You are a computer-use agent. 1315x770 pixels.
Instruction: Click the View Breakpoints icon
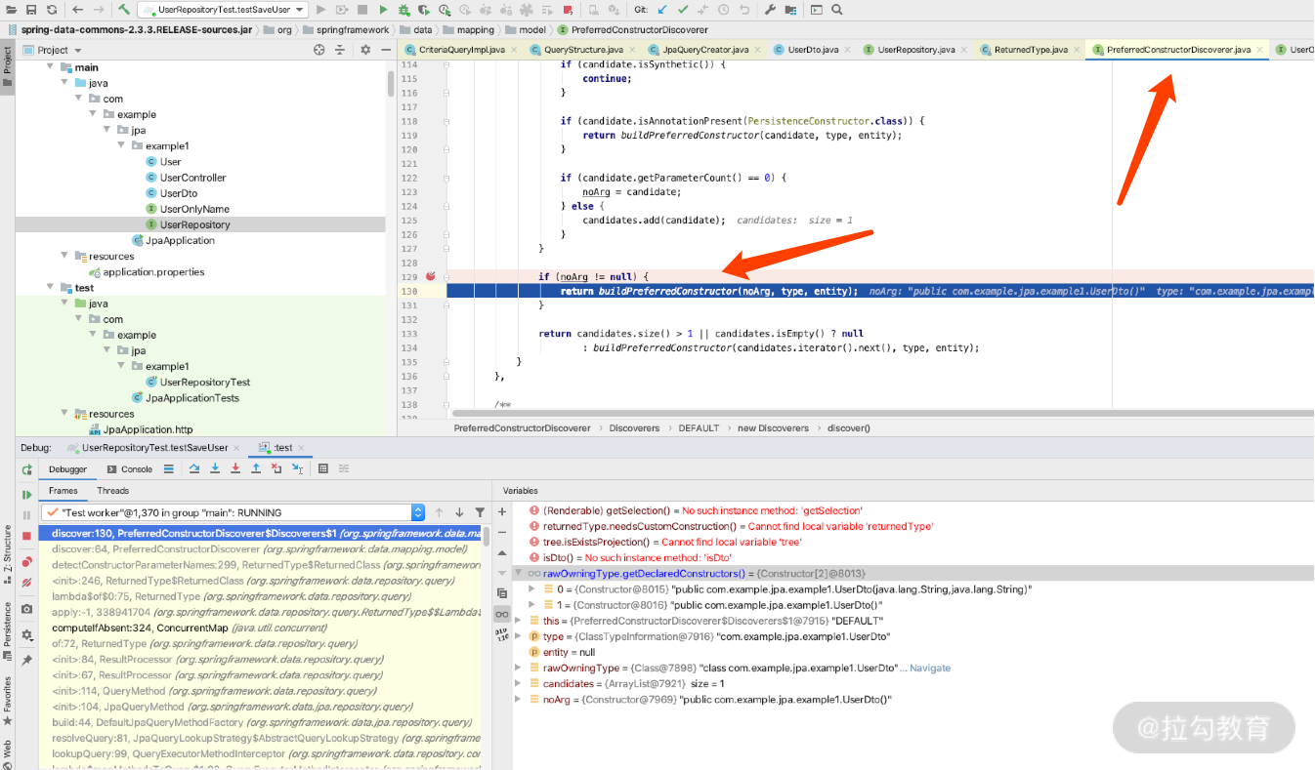(x=27, y=561)
